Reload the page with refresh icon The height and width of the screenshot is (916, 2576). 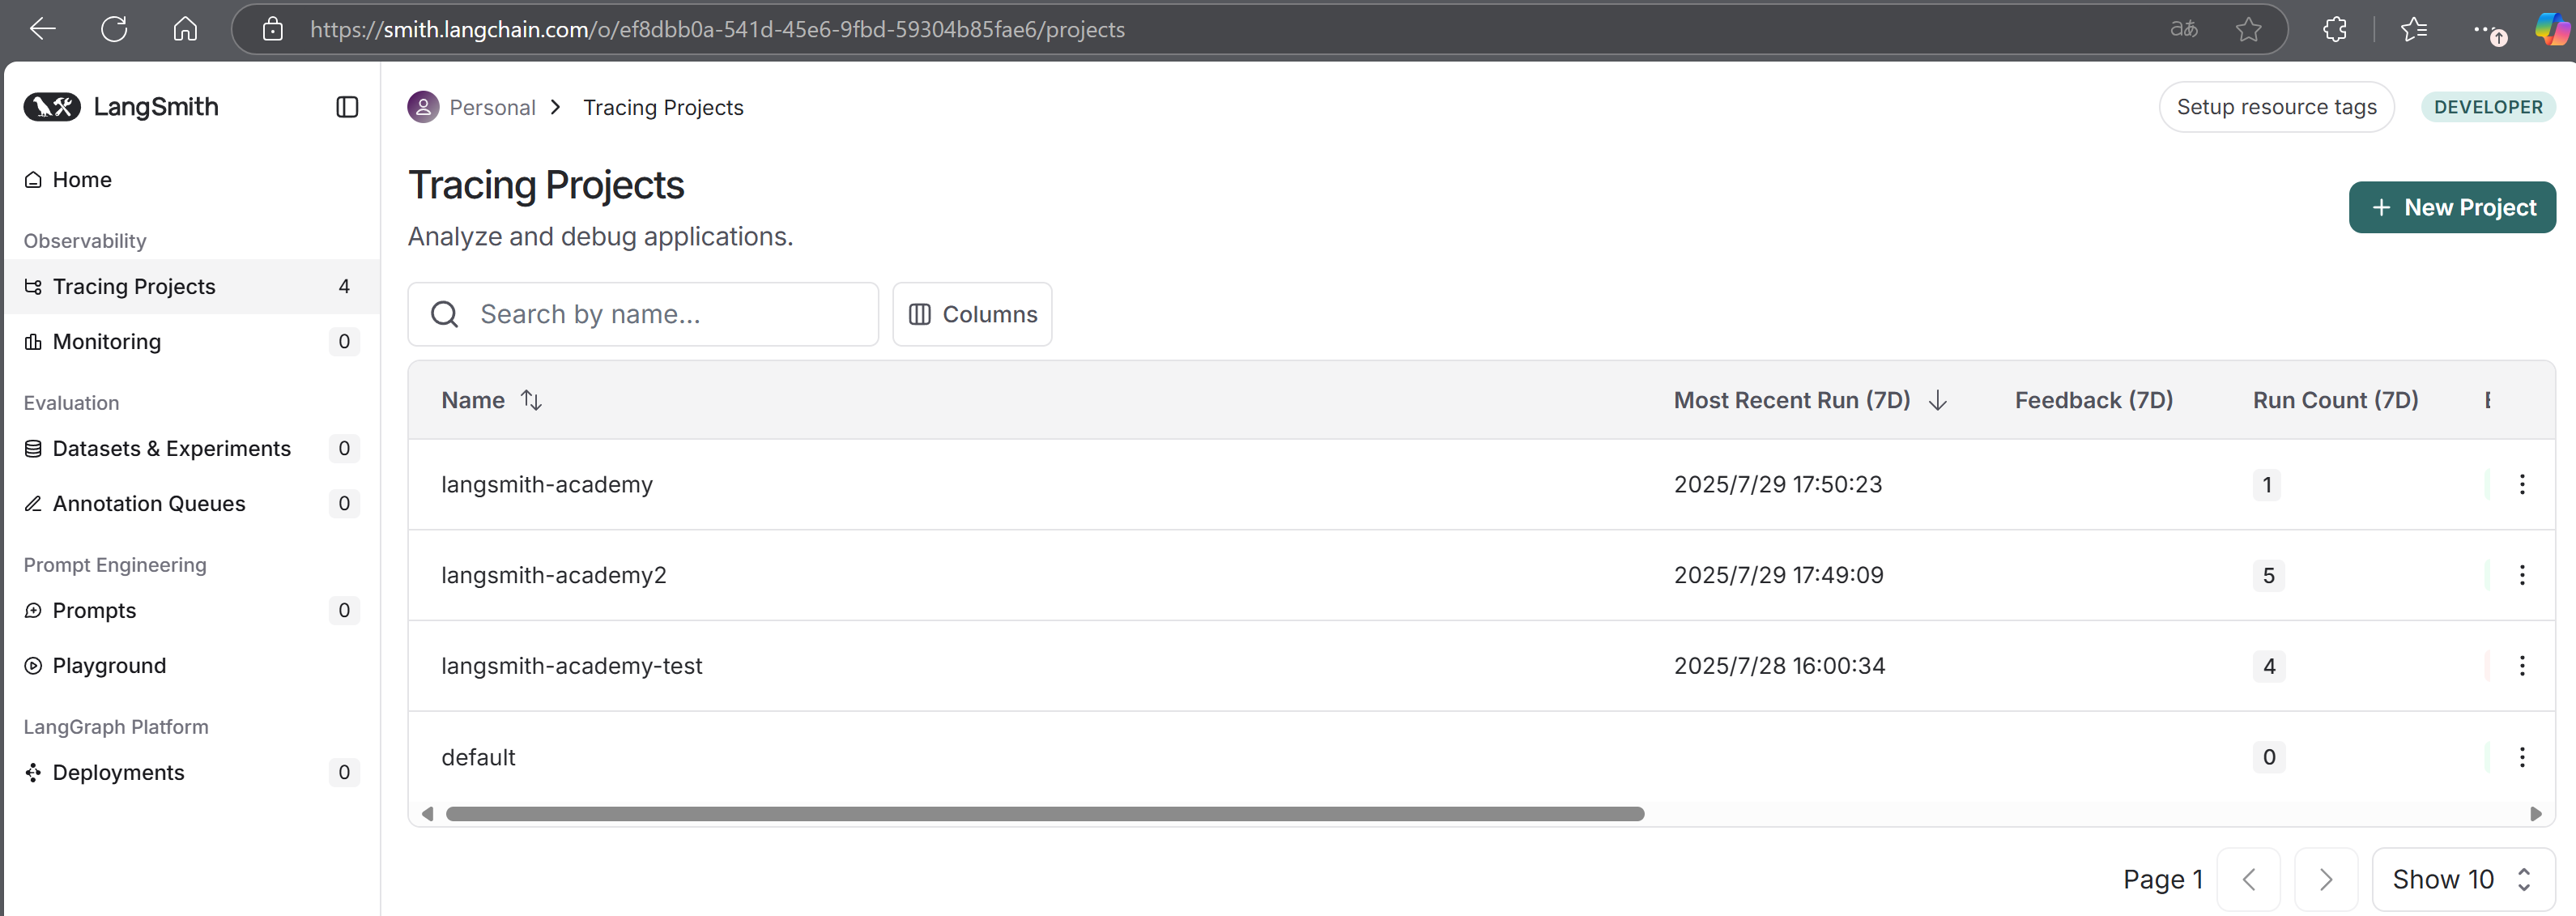[x=114, y=29]
